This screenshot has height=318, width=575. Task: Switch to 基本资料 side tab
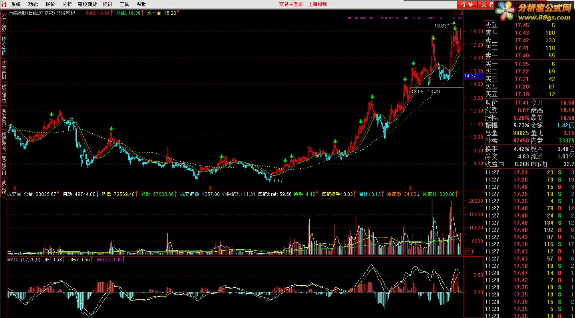[x=4, y=70]
